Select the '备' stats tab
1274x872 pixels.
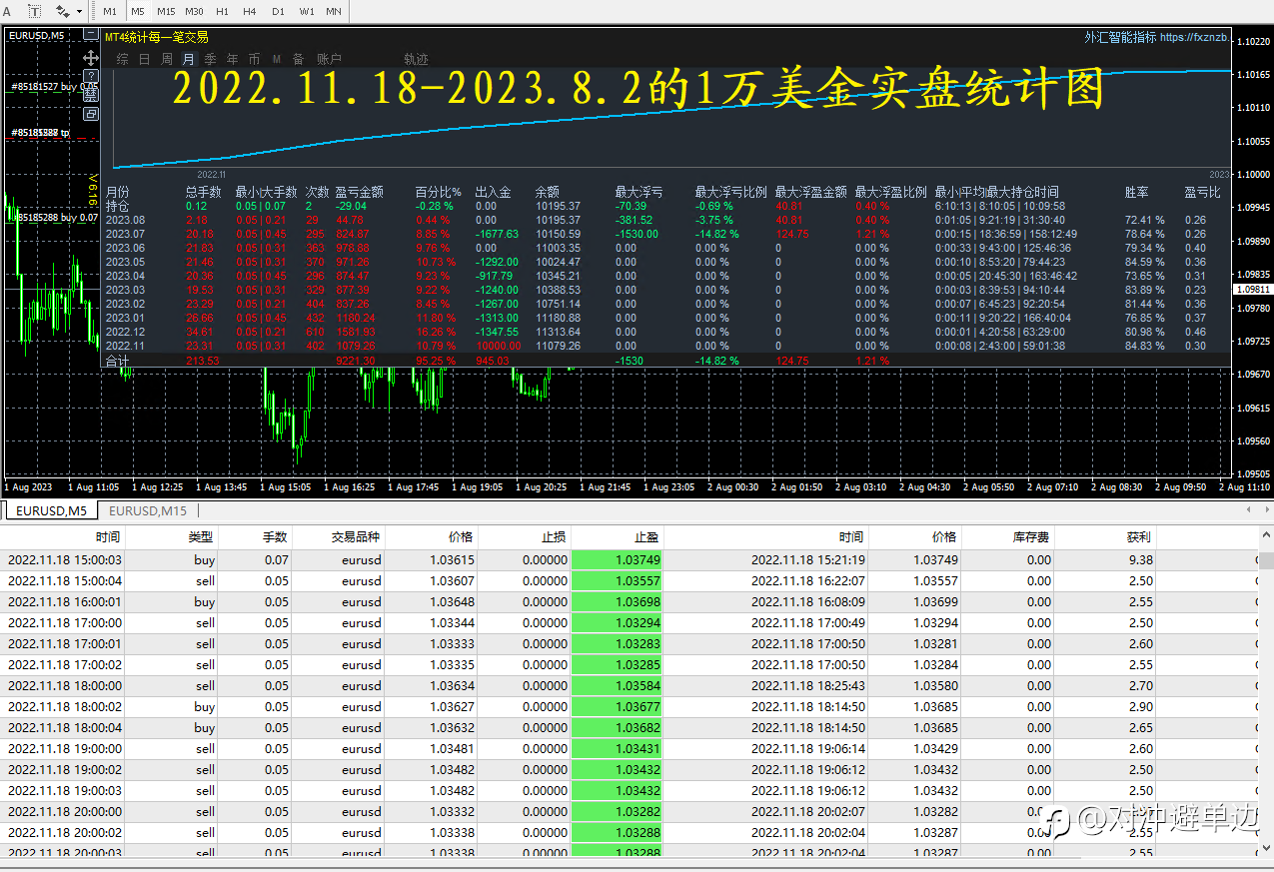(x=298, y=59)
